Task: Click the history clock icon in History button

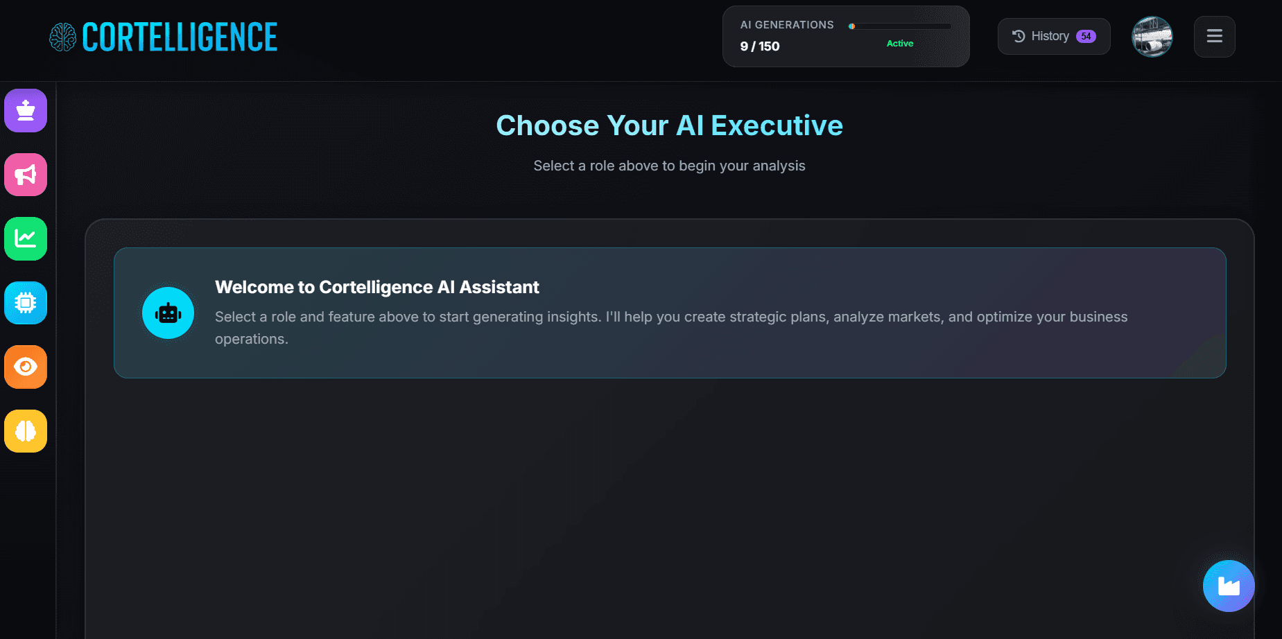Action: point(1019,36)
